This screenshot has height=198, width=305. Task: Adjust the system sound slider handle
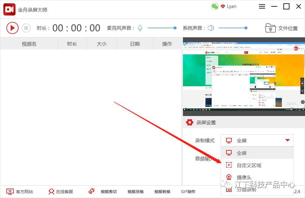(x=246, y=28)
